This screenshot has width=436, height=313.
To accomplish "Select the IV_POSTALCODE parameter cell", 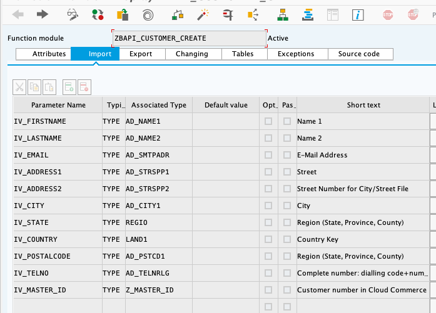I will click(58, 256).
